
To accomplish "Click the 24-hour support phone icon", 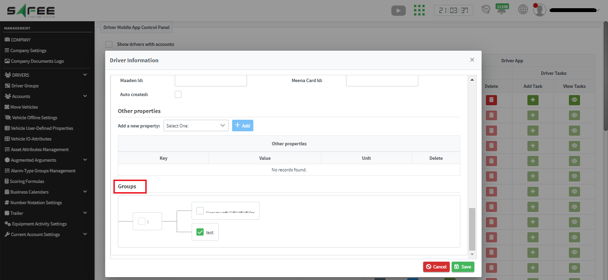I will click(486, 10).
